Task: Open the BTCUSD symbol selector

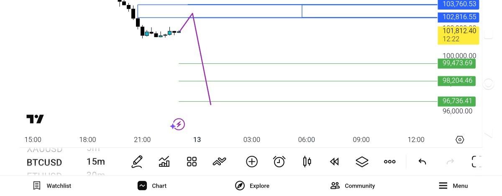Action: tap(44, 162)
